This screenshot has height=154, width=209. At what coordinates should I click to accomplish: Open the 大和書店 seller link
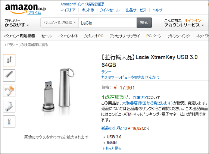pos(147,103)
